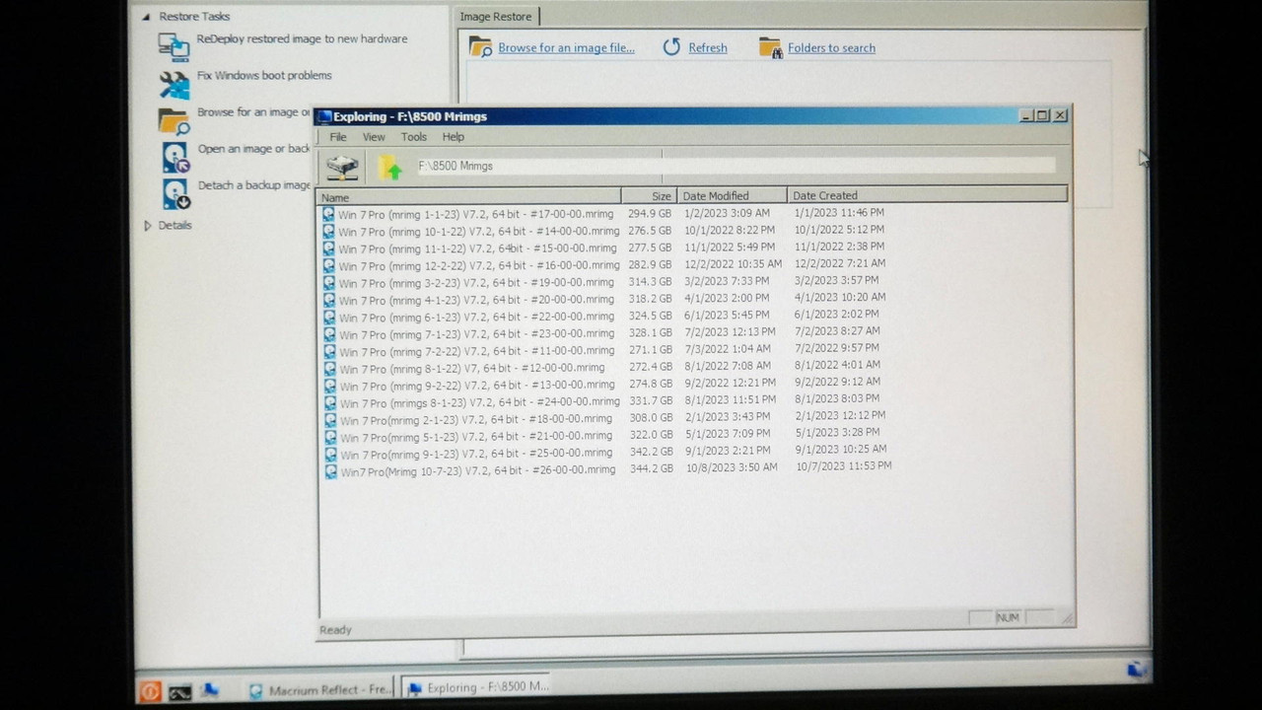The image size is (1262, 710).
Task: Open the File menu
Action: click(x=338, y=137)
